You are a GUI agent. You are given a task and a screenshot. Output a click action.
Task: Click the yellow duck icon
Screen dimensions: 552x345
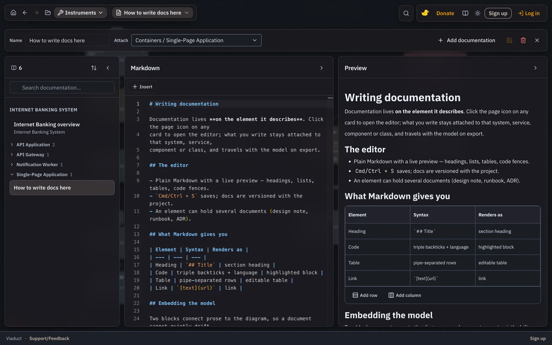[x=425, y=13]
